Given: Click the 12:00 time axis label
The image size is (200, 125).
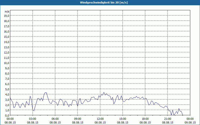Looking at the screenshot, I should click(100, 119).
